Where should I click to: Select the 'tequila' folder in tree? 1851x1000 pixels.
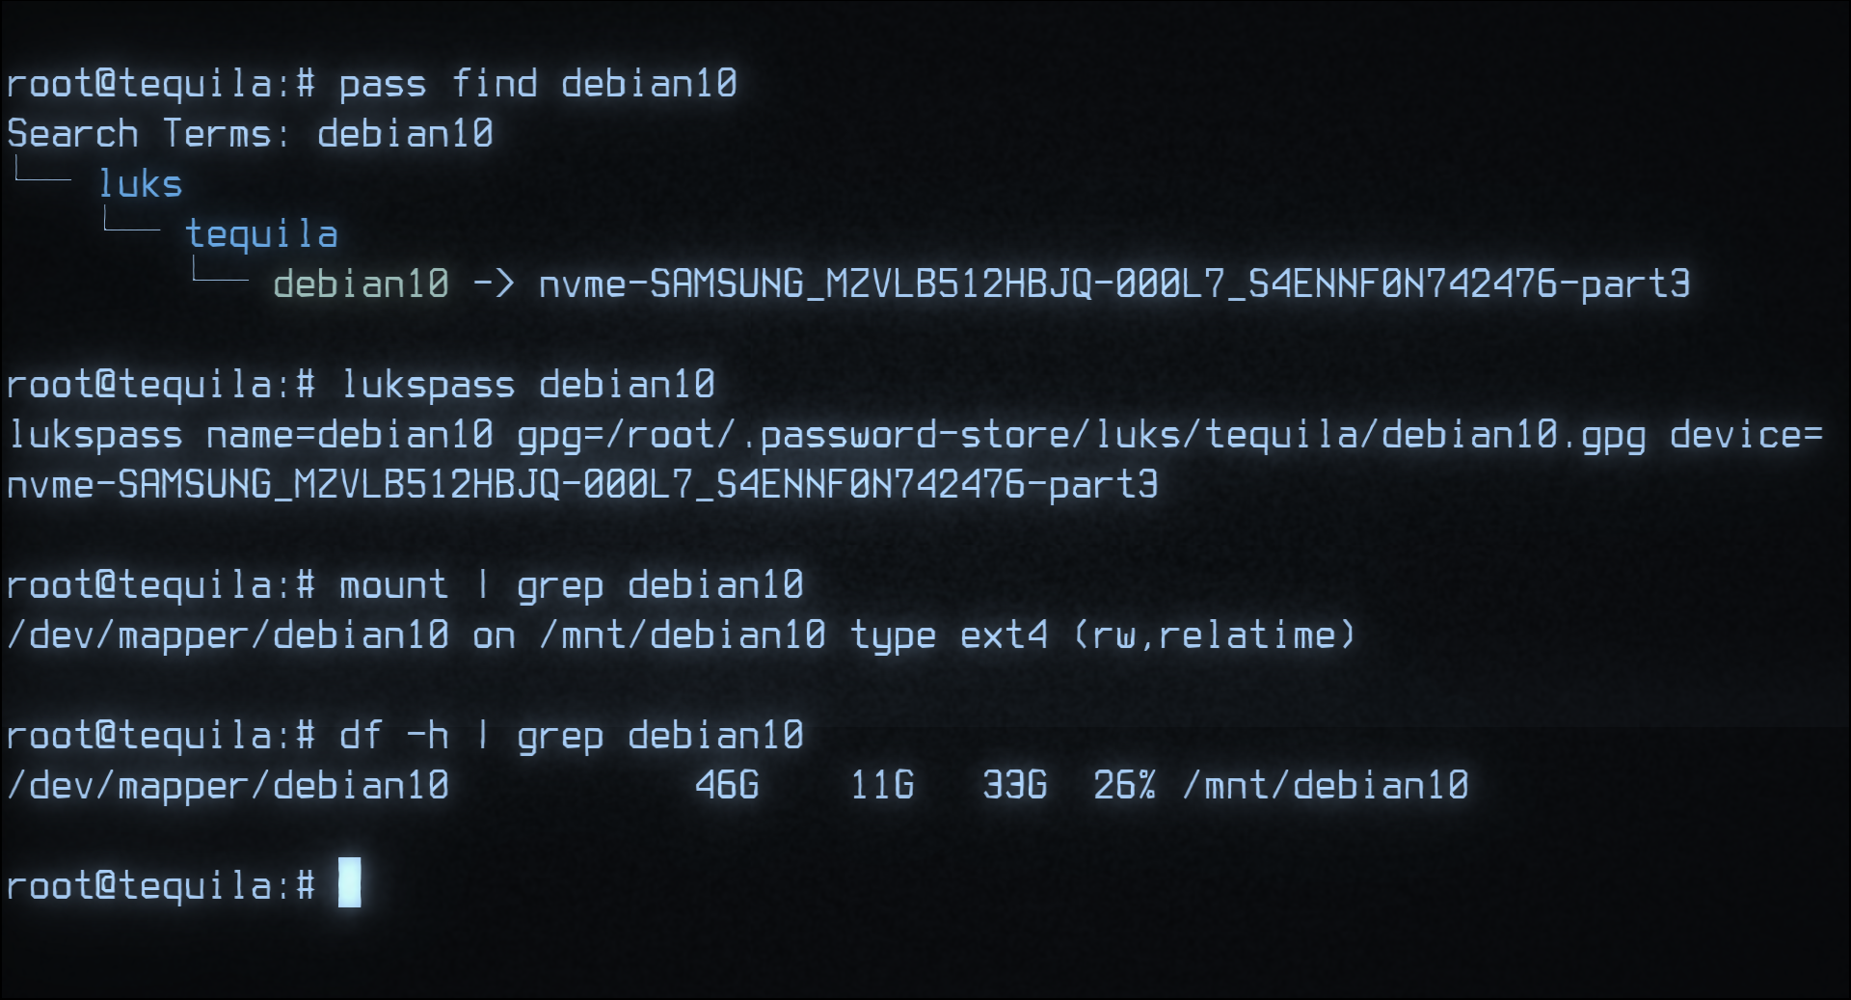point(261,234)
